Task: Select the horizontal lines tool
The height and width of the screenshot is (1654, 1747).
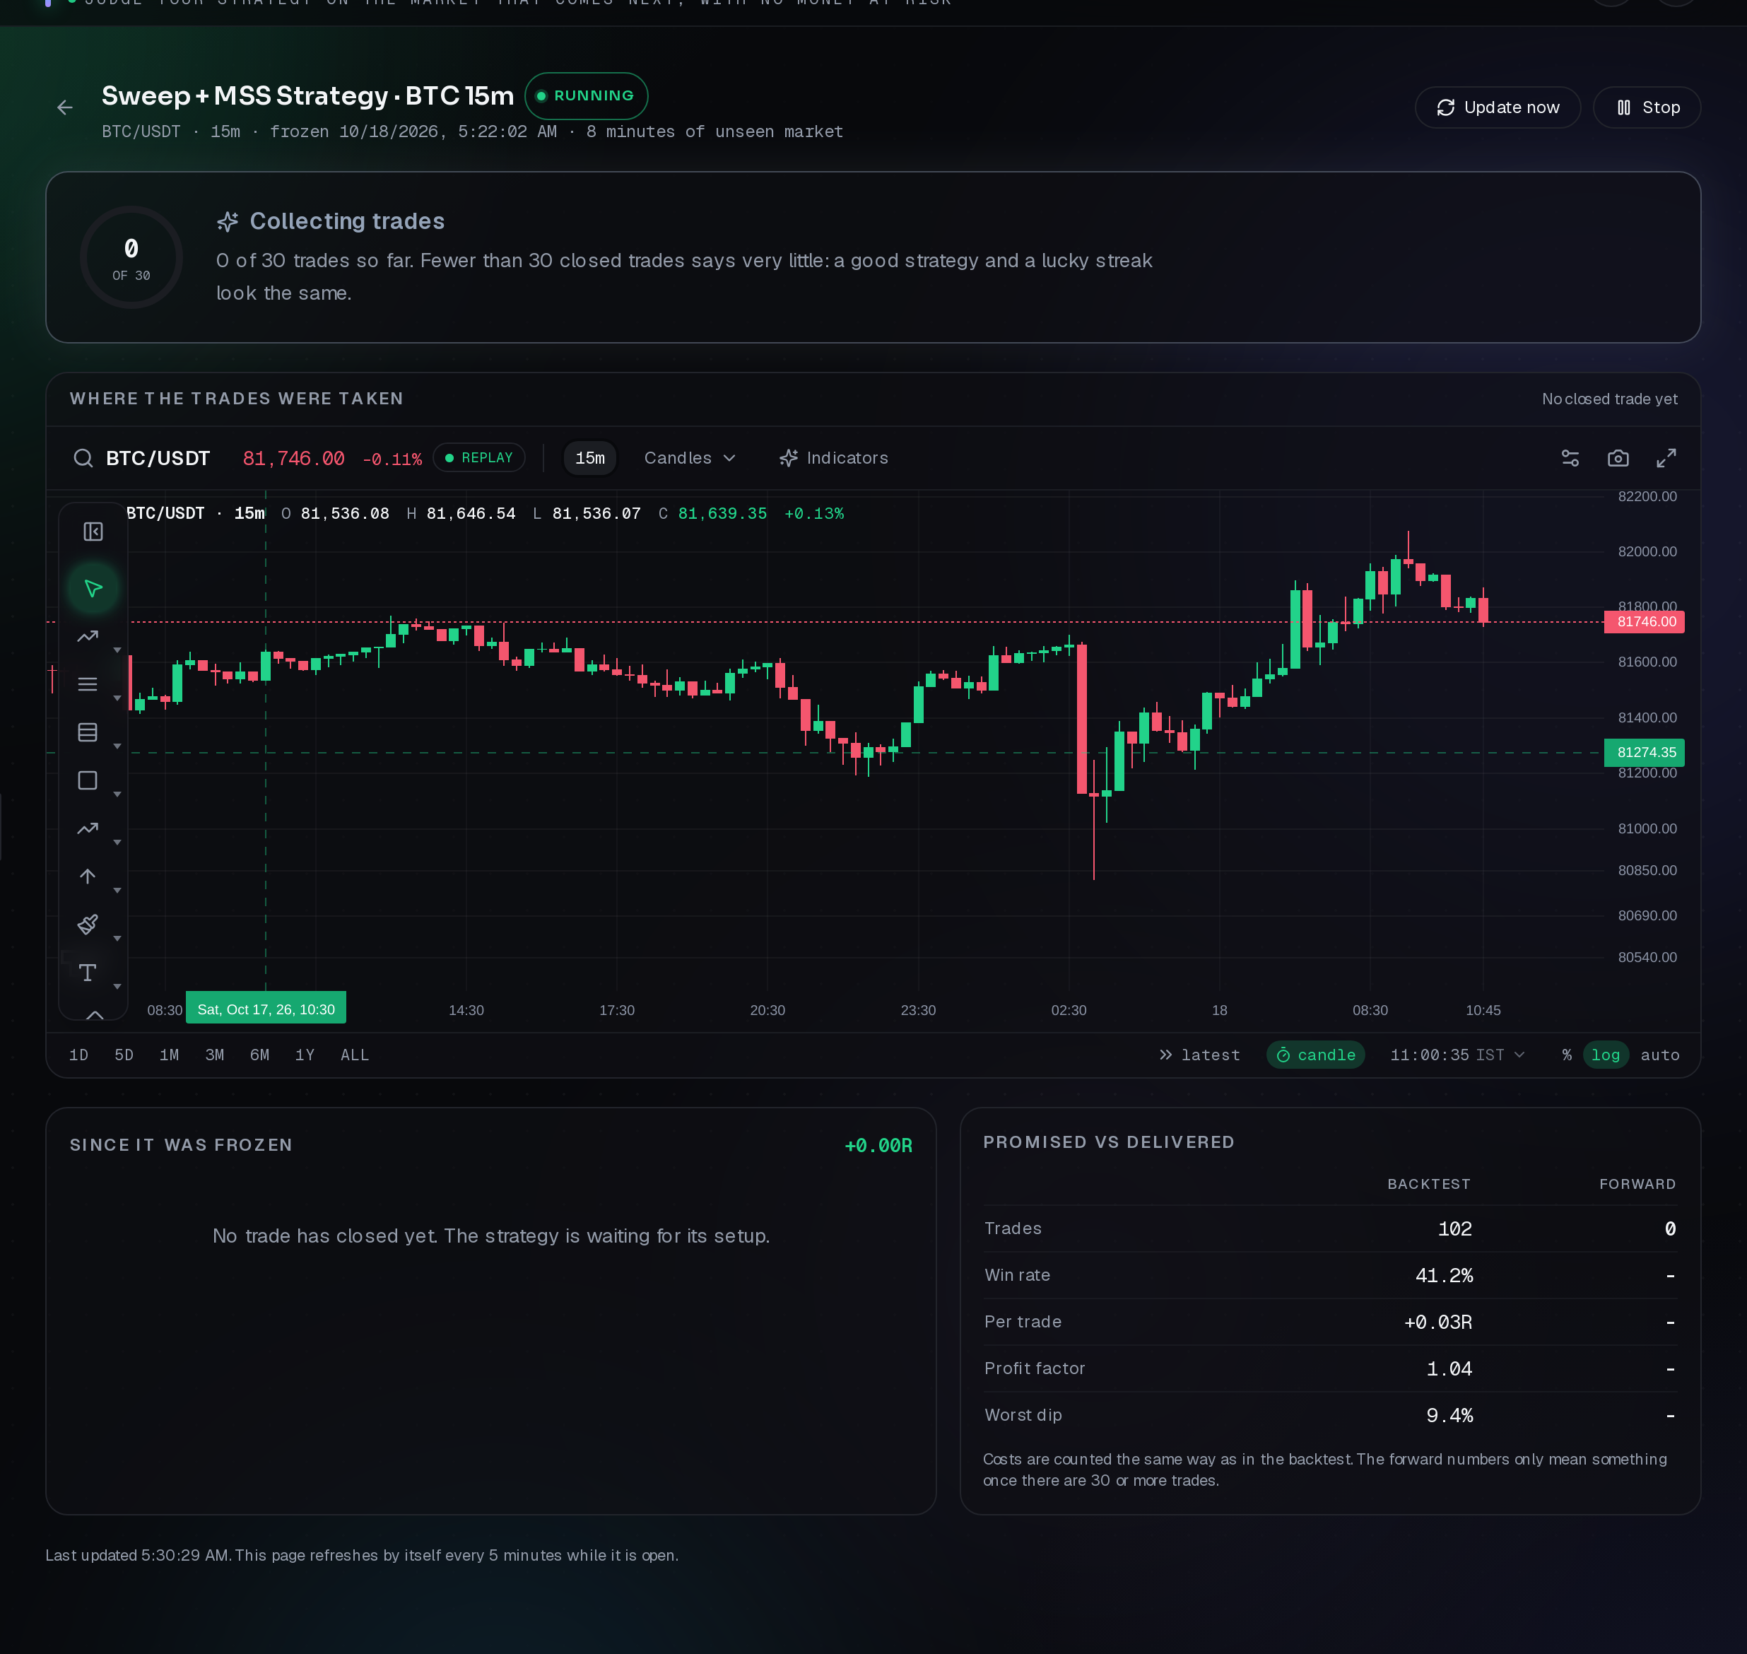Action: coord(87,684)
